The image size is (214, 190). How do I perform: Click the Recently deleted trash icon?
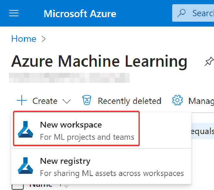click(x=87, y=100)
